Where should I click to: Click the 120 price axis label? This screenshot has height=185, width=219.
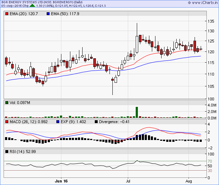[211, 52]
